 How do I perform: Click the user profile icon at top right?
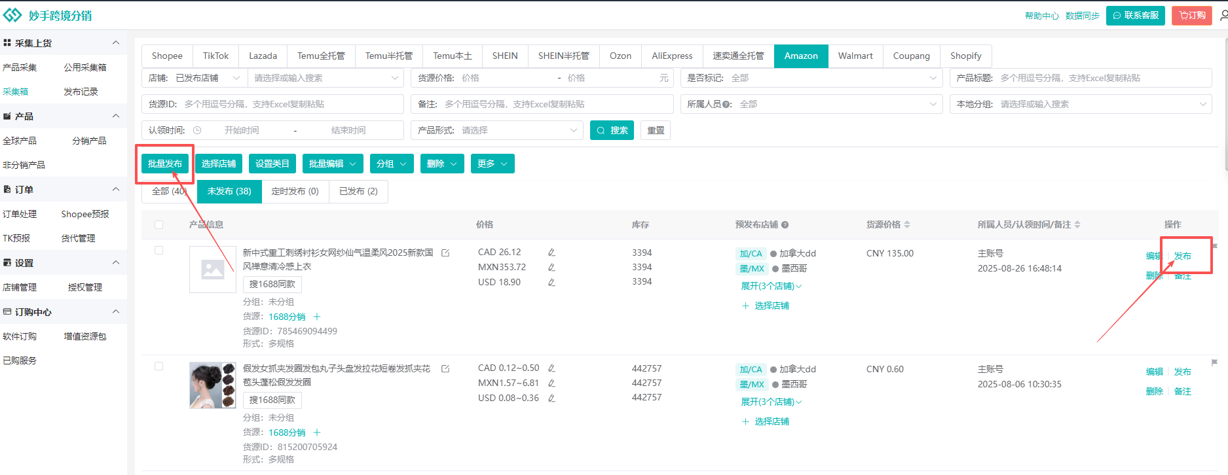pos(1223,15)
